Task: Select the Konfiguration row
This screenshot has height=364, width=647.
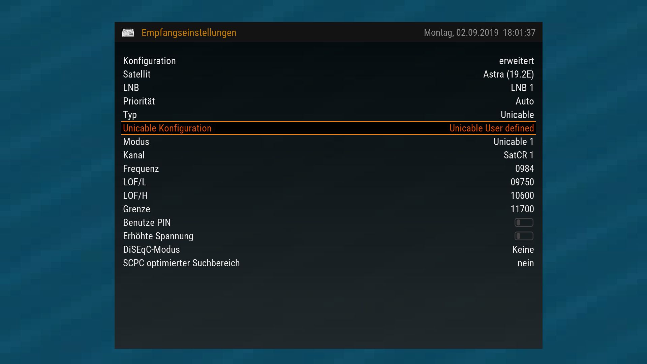Action: pyautogui.click(x=329, y=61)
